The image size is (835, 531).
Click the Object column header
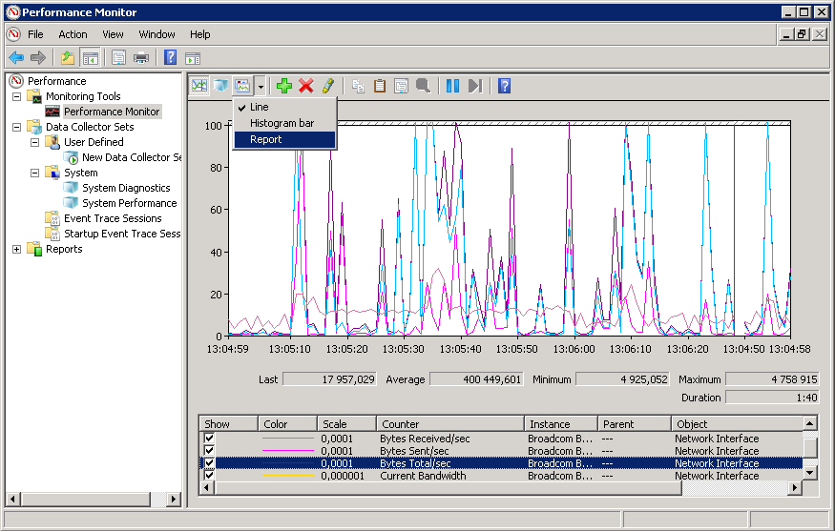tap(738, 424)
